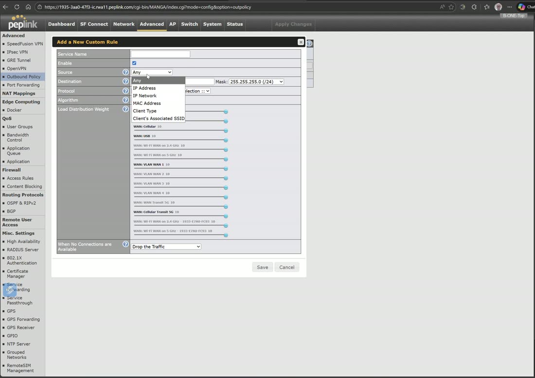Open the browser profile avatar
Viewport: 535px width, 378px height.
[x=498, y=7]
